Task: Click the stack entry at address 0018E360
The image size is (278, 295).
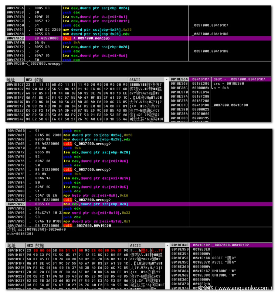Action: point(222,267)
